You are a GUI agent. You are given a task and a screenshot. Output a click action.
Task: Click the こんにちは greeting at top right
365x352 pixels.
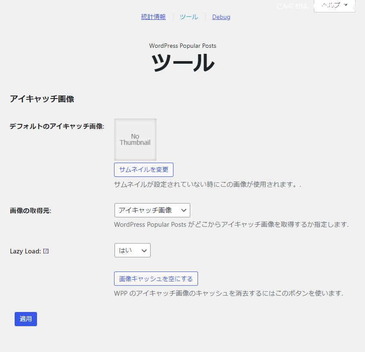click(293, 6)
